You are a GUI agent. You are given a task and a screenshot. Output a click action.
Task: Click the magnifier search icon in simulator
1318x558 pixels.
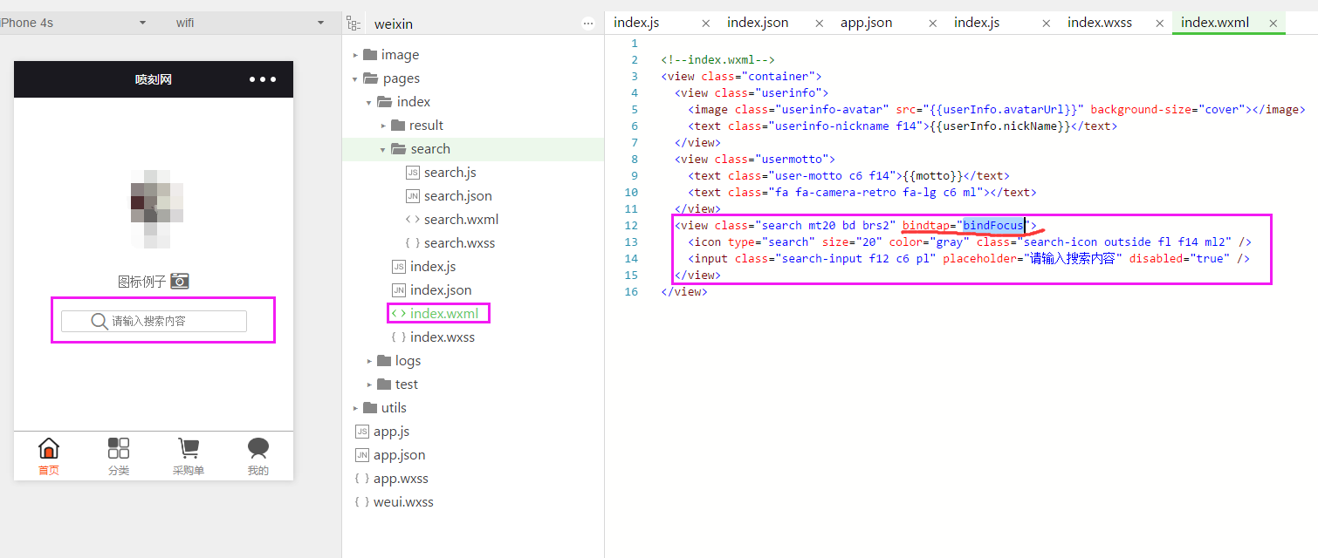coord(100,321)
